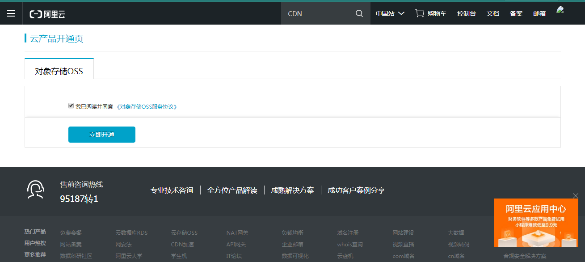Click the 负载均衡 footer link
The width and height of the screenshot is (585, 262).
click(293, 233)
